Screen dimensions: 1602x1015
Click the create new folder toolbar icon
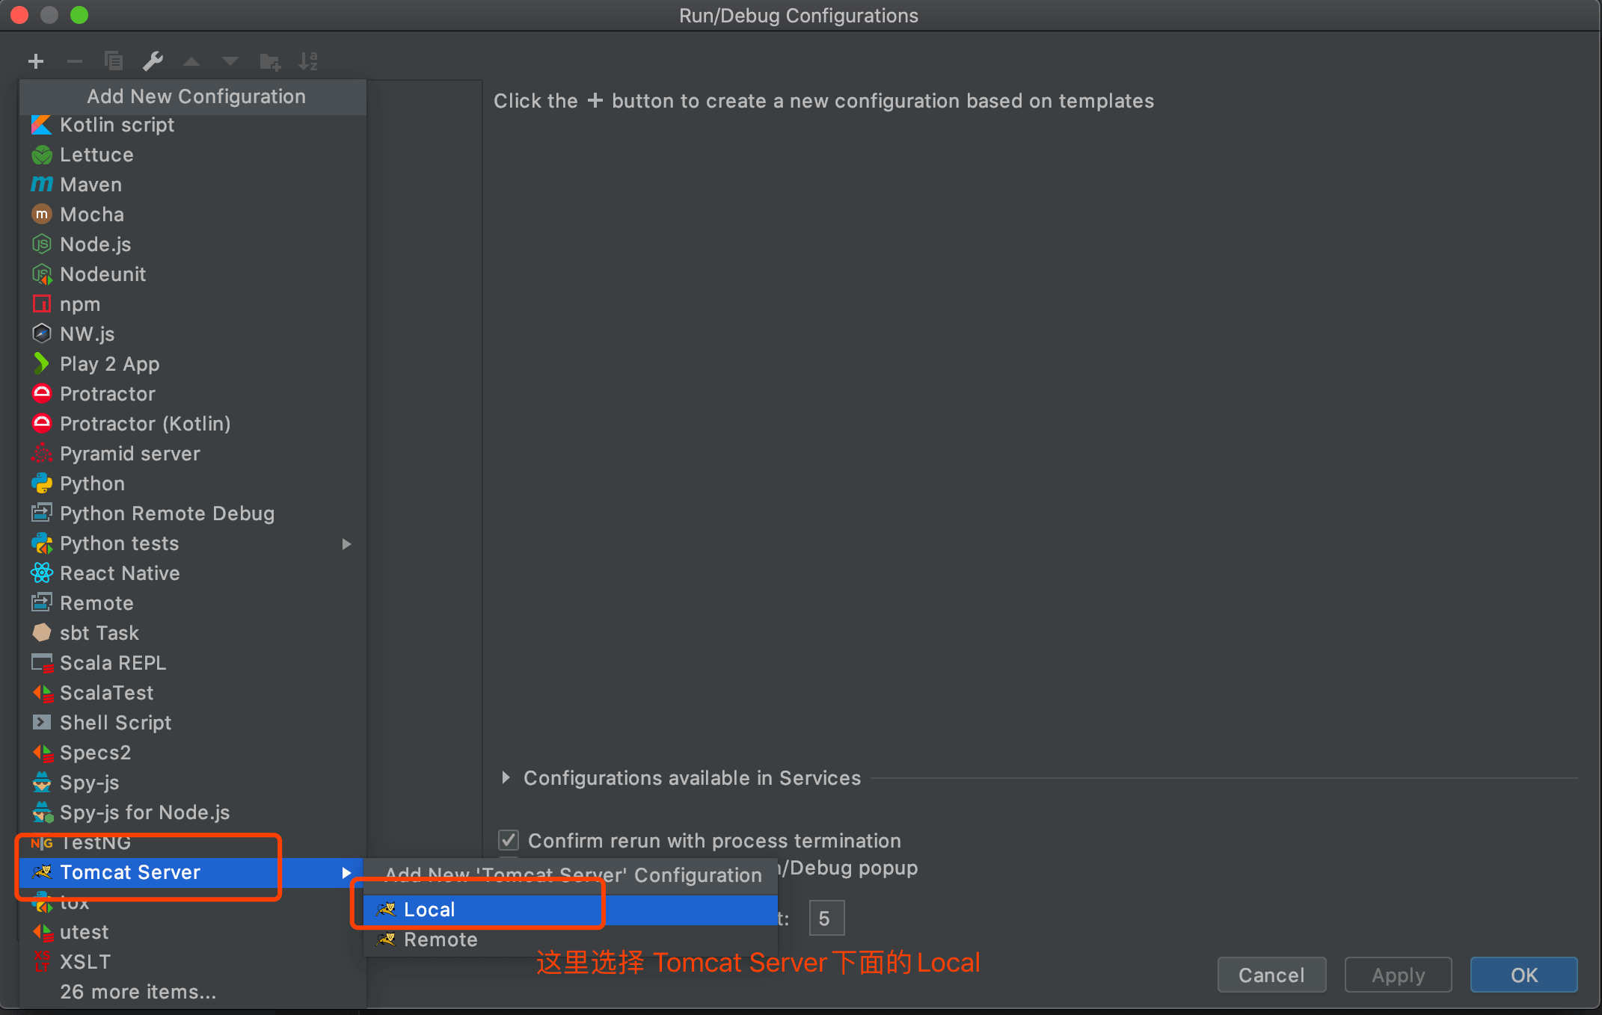pyautogui.click(x=269, y=61)
